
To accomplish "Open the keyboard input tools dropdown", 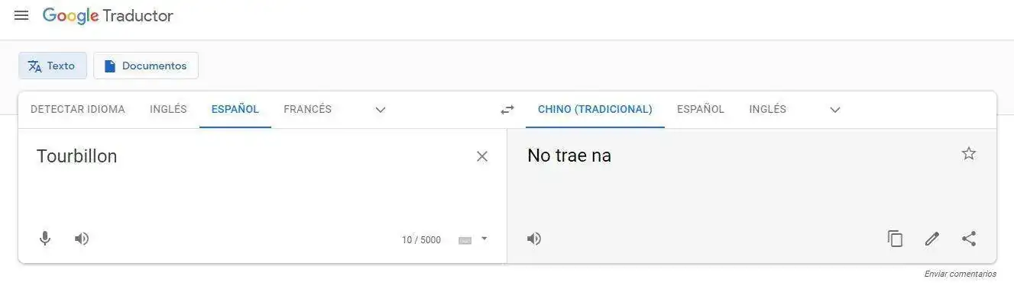I will coord(484,239).
